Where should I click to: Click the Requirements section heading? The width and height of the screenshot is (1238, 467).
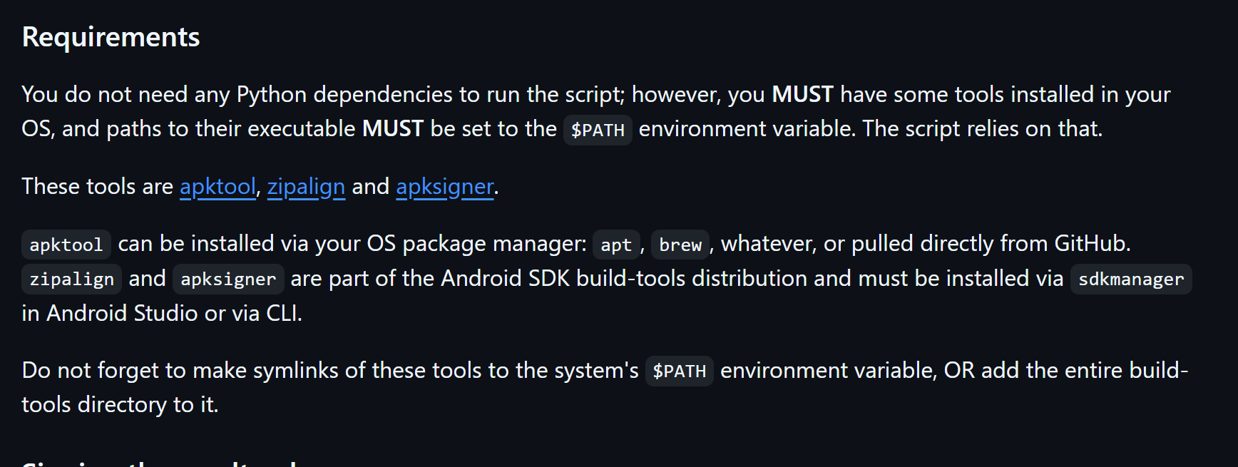click(x=111, y=37)
